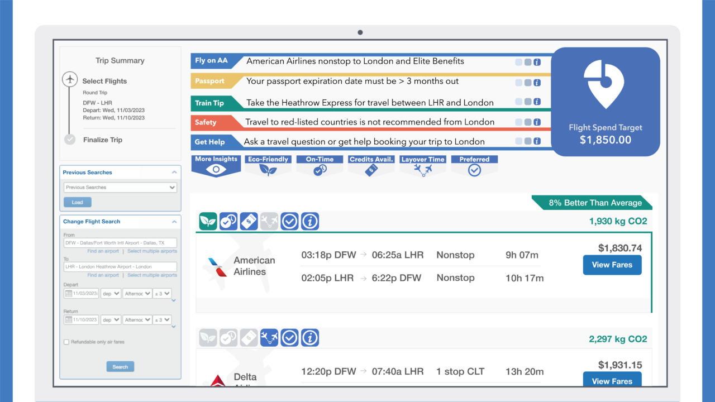Screen dimensions: 715x402
Task: Click the preferred checkmark icon on Delta card
Action: 289,337
